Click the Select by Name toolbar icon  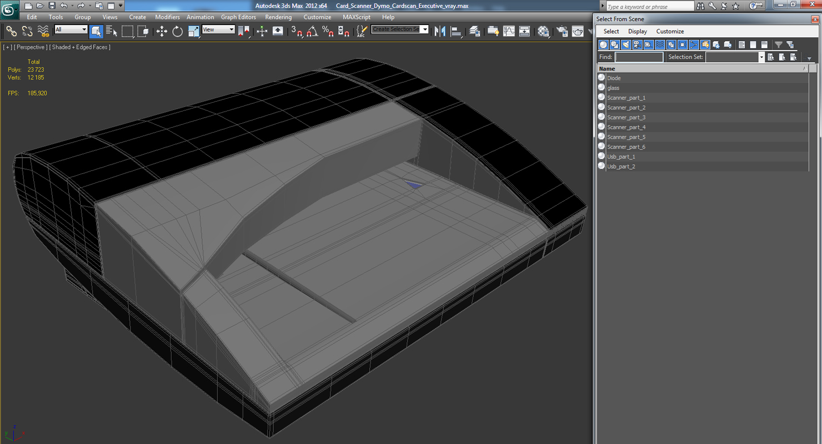pos(112,31)
